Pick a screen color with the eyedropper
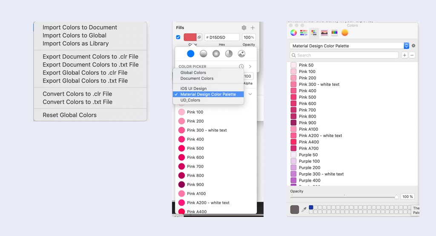Image resolution: width=436 pixels, height=236 pixels. point(304,209)
